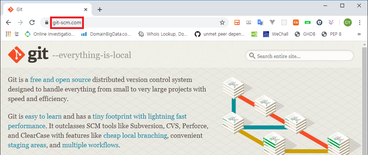Open the Vue devtools extension icon
368x155 pixels.
coord(272,22)
